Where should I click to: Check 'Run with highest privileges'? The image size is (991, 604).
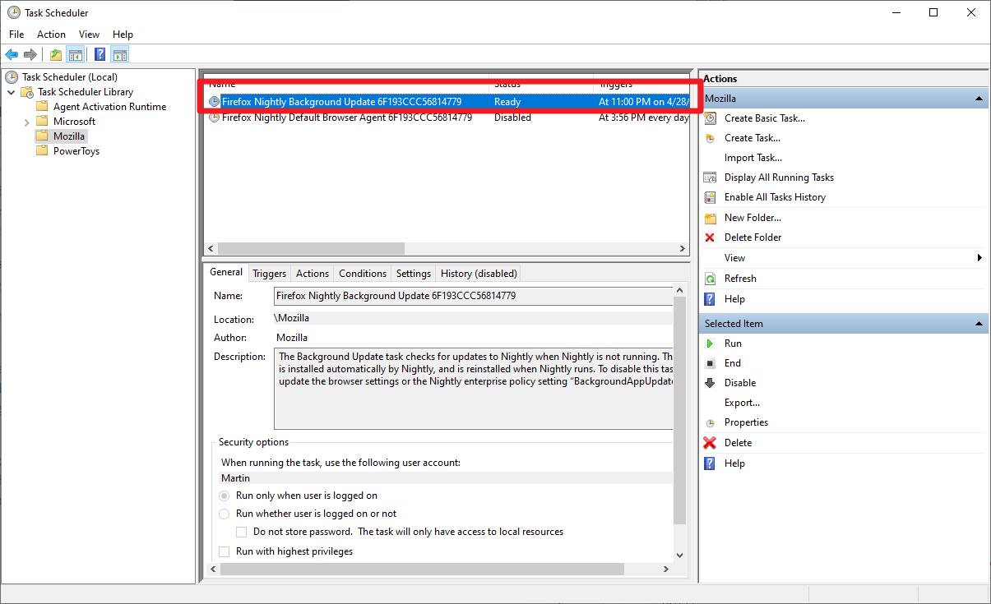225,551
